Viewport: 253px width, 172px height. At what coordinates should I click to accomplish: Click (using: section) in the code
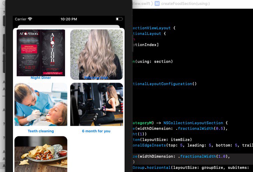154,61
